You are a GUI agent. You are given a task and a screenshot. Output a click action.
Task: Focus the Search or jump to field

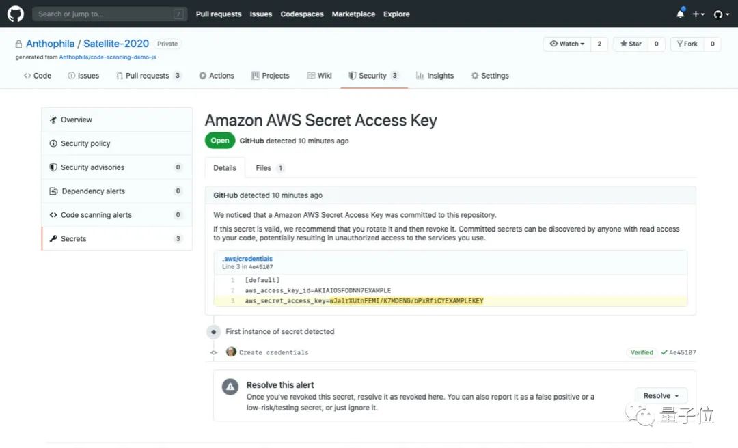pos(109,14)
